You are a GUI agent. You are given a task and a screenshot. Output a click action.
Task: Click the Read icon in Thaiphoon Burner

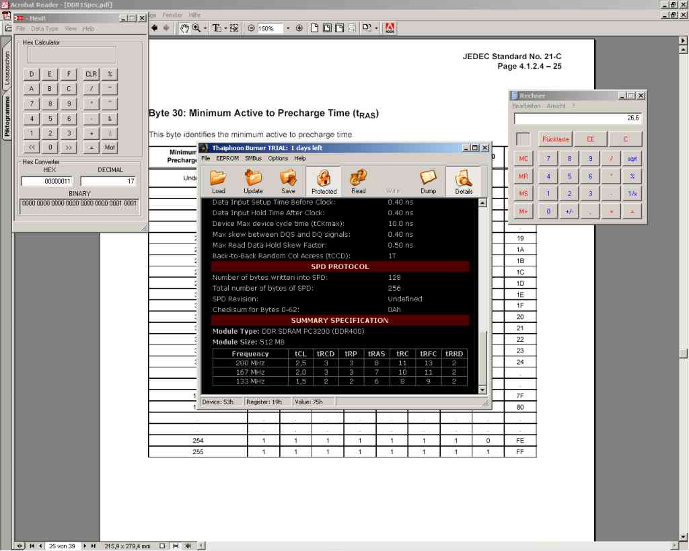[358, 181]
